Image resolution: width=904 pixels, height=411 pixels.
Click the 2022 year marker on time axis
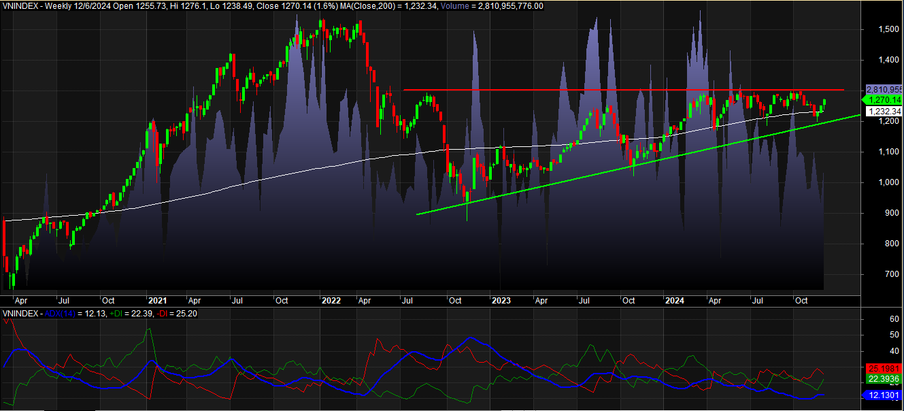[x=331, y=300]
